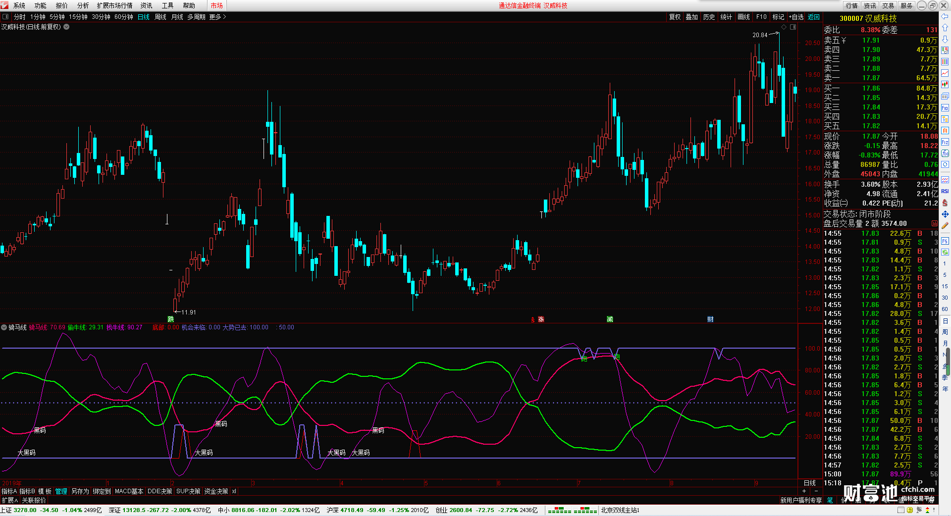Image resolution: width=951 pixels, height=516 pixels.
Task: Expand the 骑马线 indicator dropdown arrow
Action: 4,327
